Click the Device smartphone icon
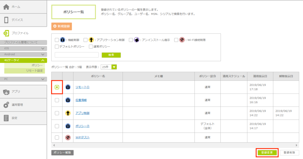This screenshot has width=303, height=159. 6,20
